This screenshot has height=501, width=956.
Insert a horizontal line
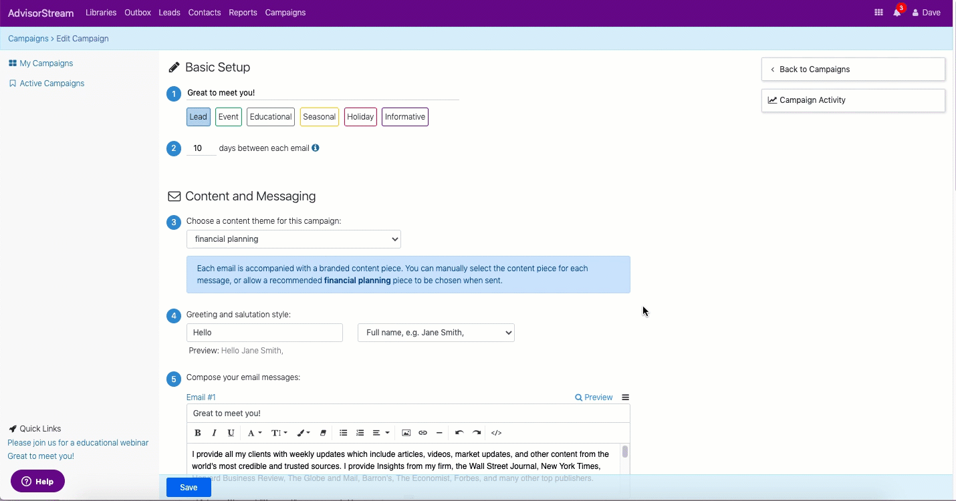[x=439, y=433]
